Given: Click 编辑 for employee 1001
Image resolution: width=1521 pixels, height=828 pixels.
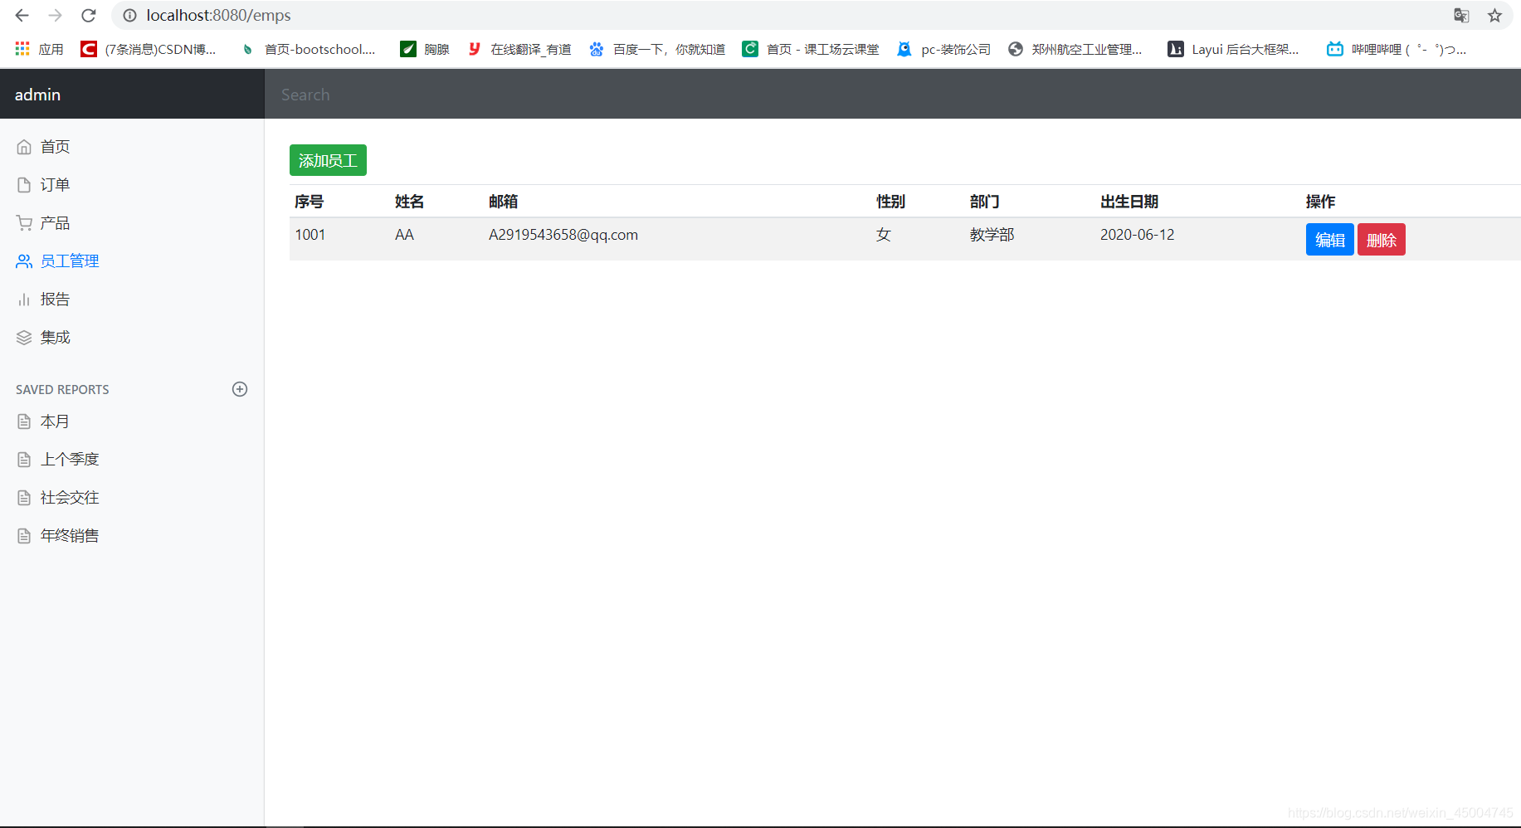Looking at the screenshot, I should (1329, 239).
